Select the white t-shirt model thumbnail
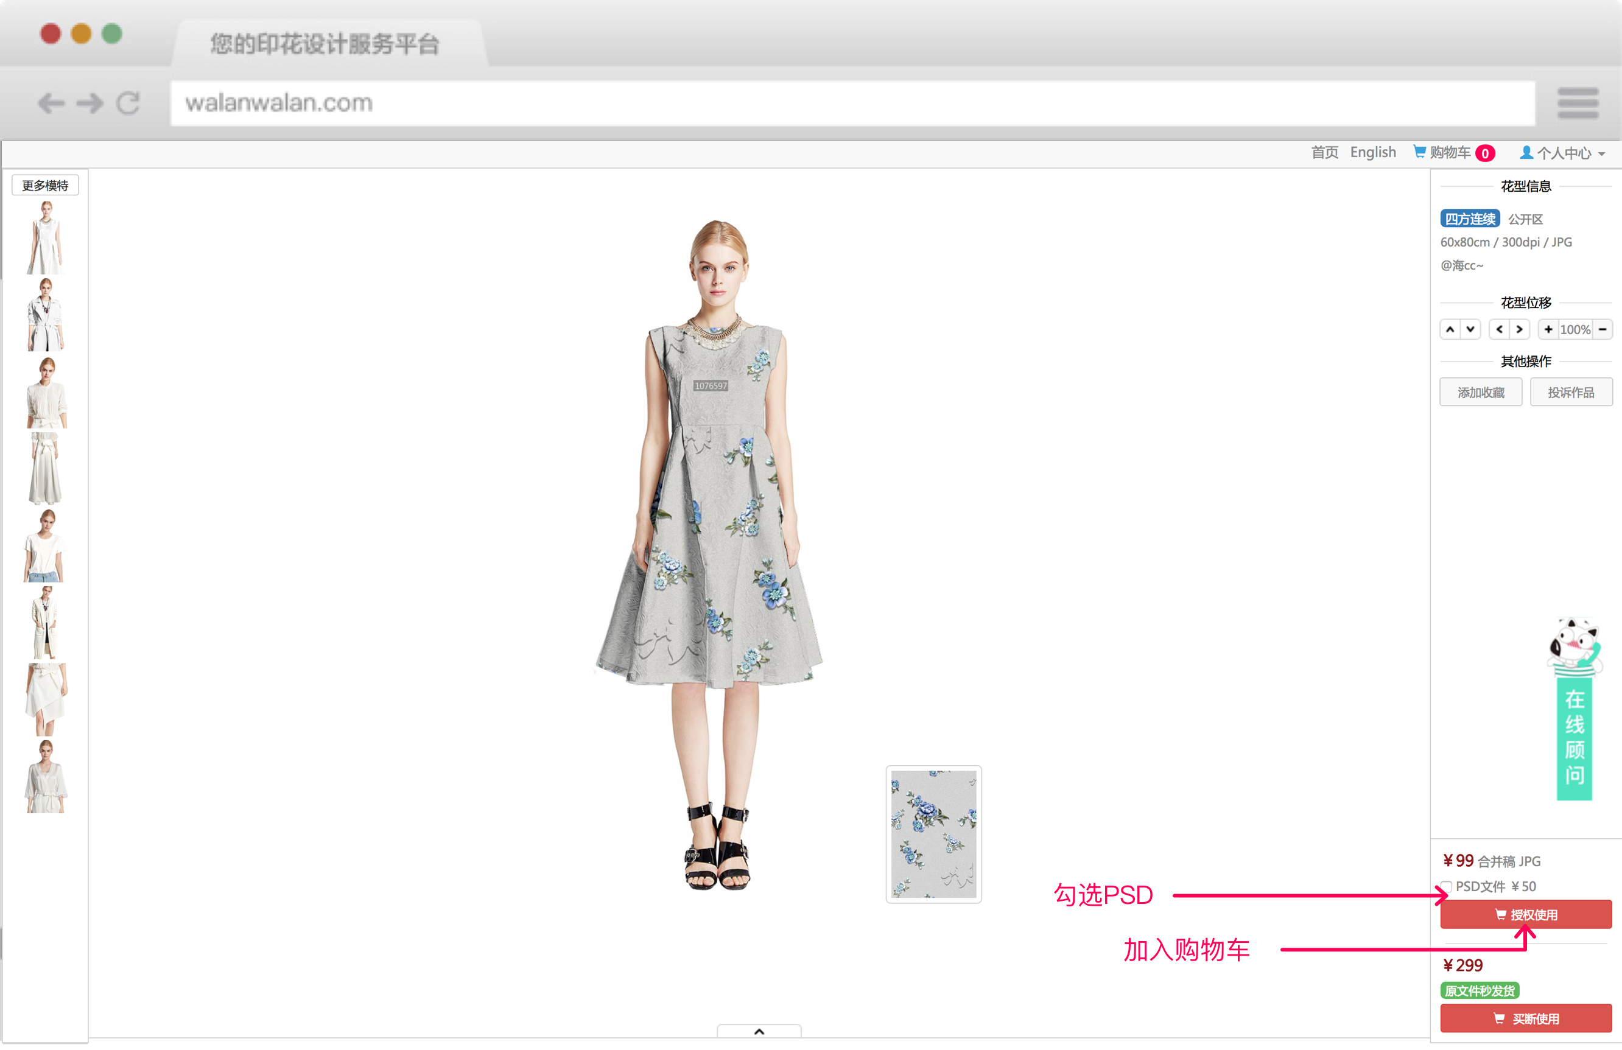Viewport: 1622px width, 1050px height. pos(45,545)
